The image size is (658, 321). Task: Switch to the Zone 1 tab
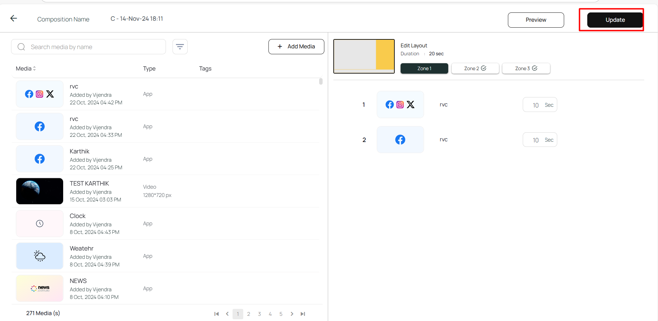coord(424,68)
